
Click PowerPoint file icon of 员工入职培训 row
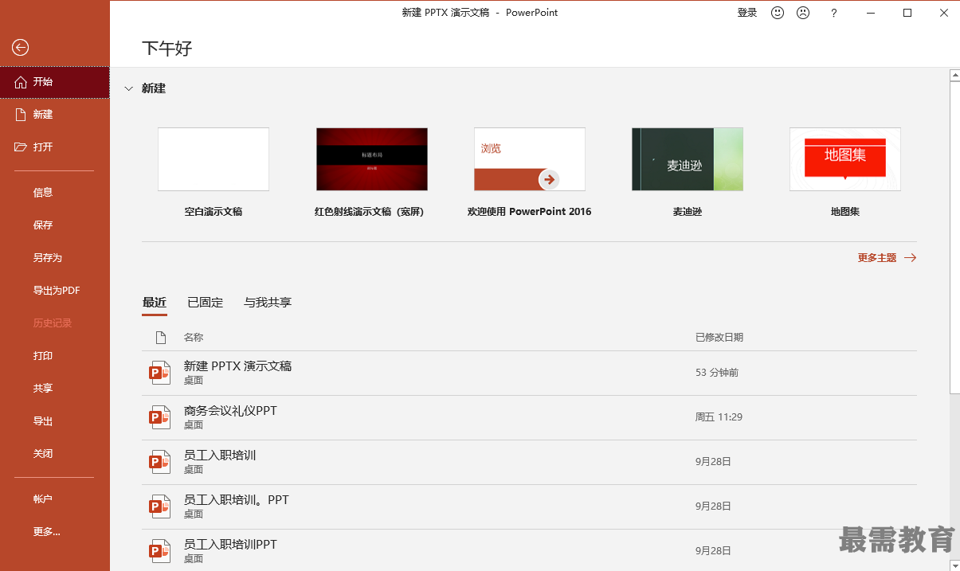pyautogui.click(x=160, y=462)
